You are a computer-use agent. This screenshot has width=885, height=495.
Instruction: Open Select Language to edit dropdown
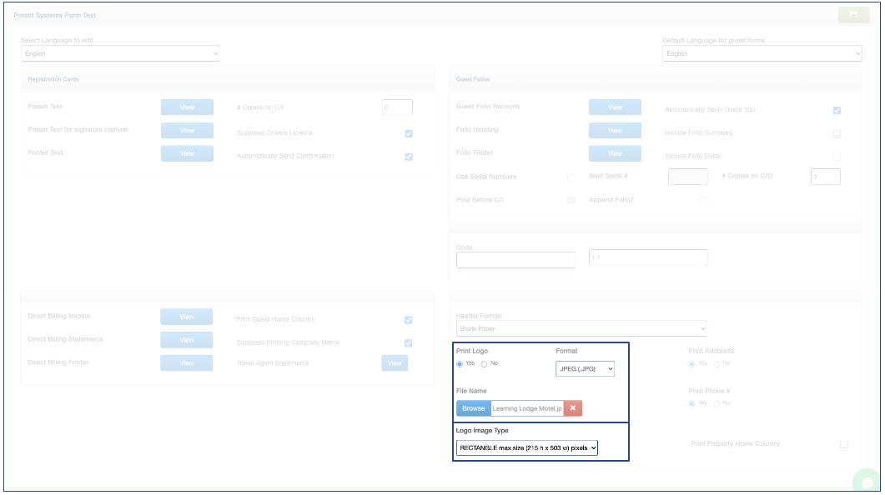point(120,53)
